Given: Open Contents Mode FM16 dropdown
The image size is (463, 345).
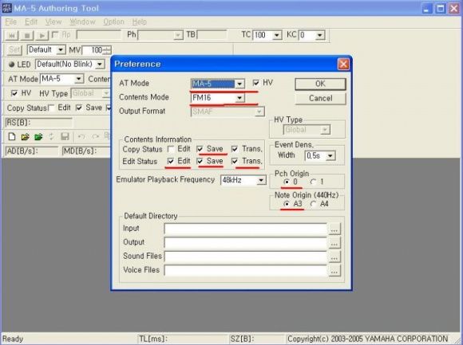Looking at the screenshot, I should (x=239, y=98).
